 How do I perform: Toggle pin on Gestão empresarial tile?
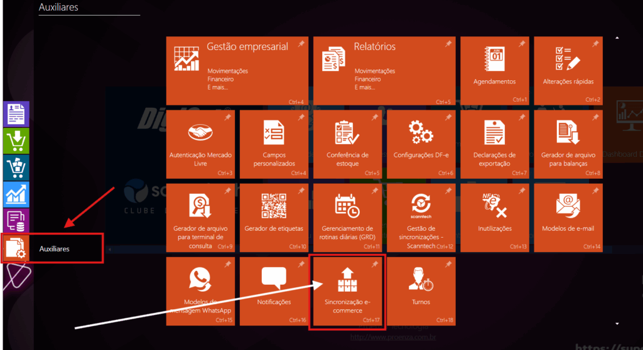click(301, 44)
